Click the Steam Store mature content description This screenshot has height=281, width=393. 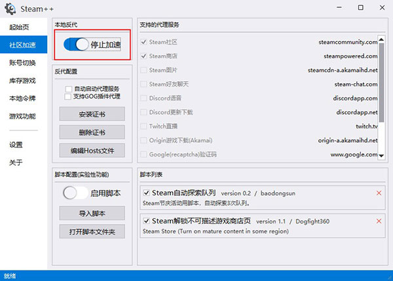point(215,231)
